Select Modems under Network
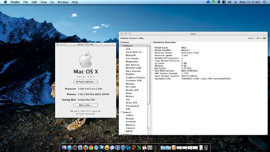Screen dimensions: 270x152 point(130,125)
